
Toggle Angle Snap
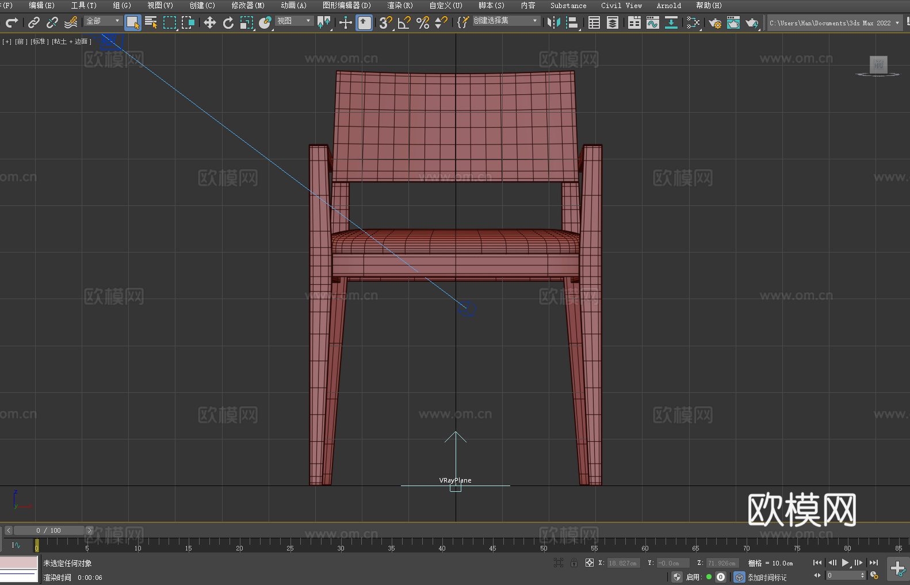404,22
